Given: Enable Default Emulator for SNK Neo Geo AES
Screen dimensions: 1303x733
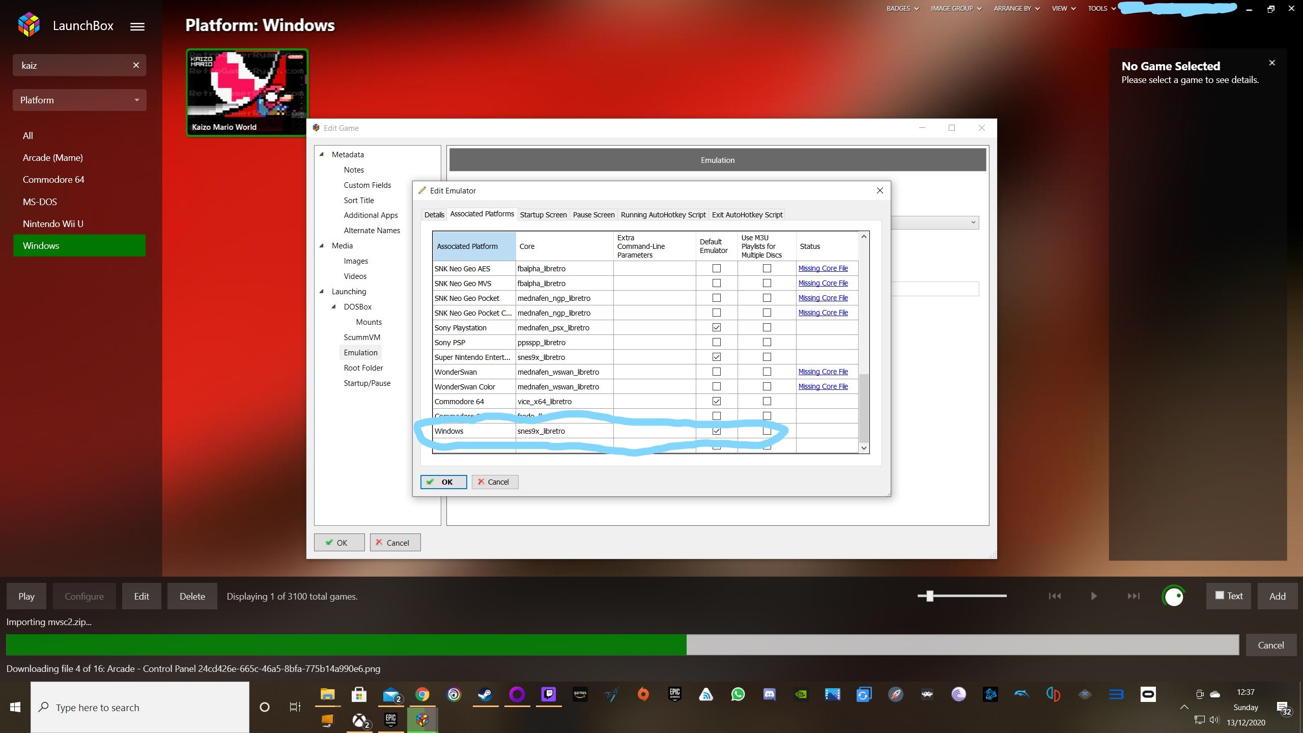Looking at the screenshot, I should 717,268.
